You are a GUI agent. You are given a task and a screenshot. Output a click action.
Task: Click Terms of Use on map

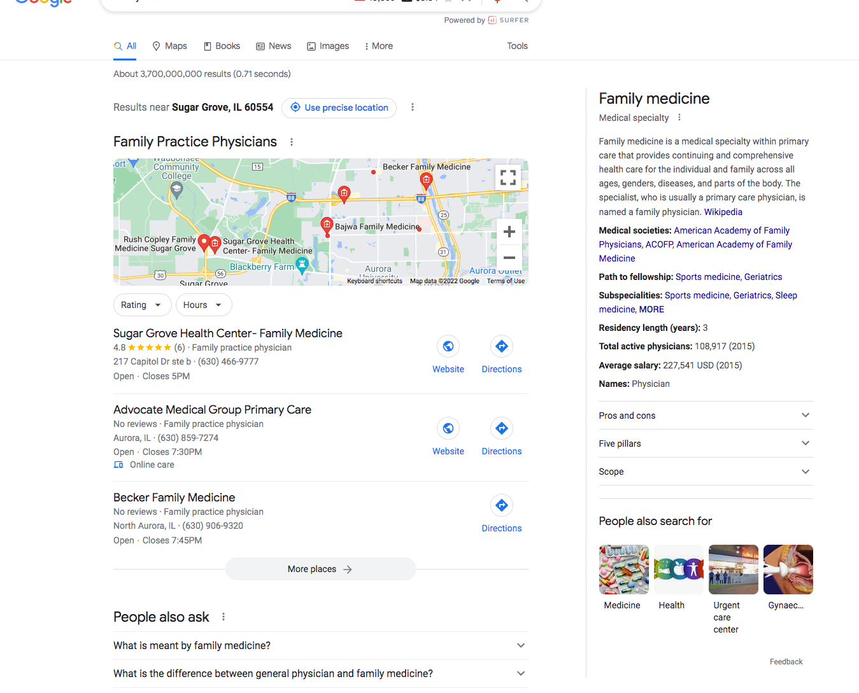(506, 281)
